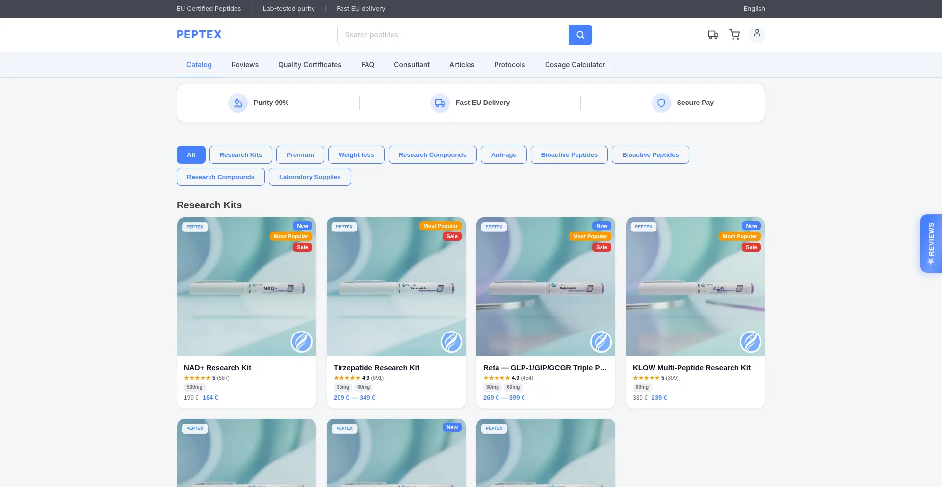Click round leaf badge on KLOW kit image
The height and width of the screenshot is (487, 942).
pyautogui.click(x=751, y=342)
